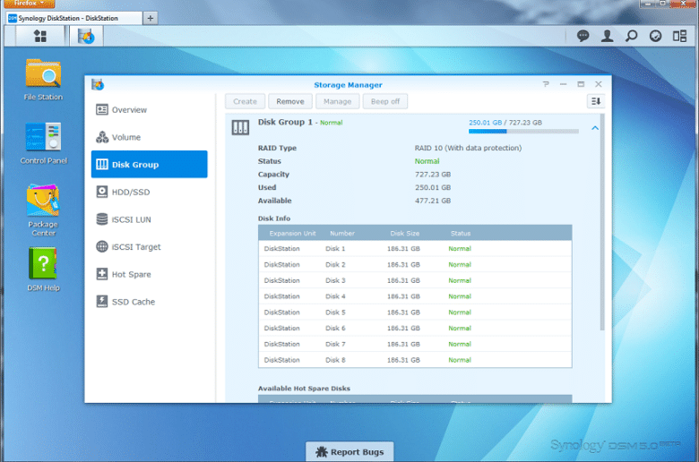This screenshot has width=699, height=462.
Task: Select the Disk 5 row
Action: tap(415, 312)
